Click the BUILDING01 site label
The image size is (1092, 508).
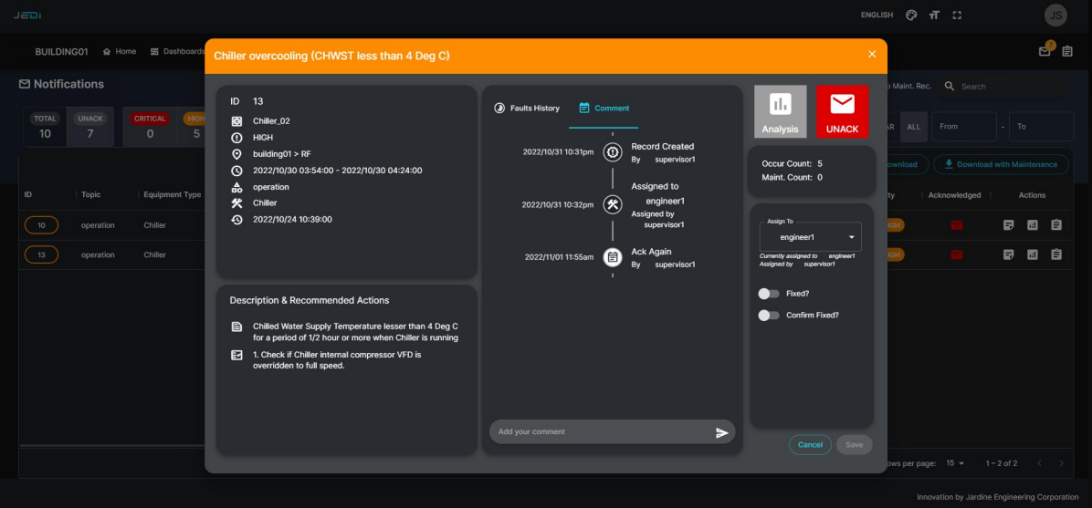coord(61,51)
